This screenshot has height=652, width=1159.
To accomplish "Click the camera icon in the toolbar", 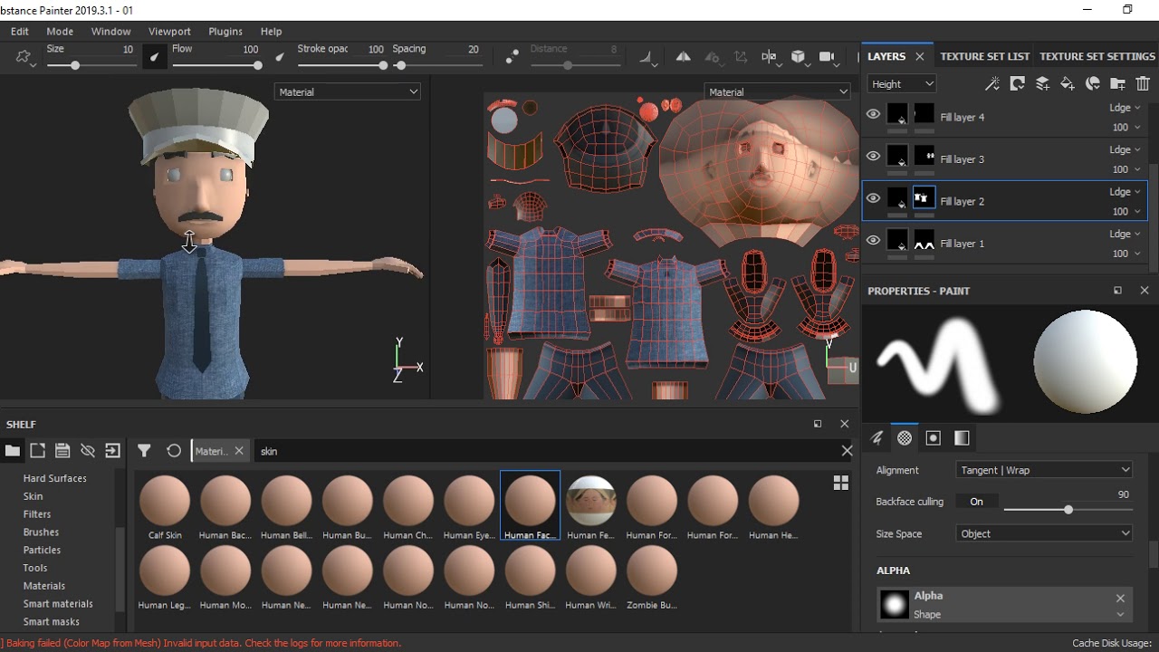I will tap(827, 56).
